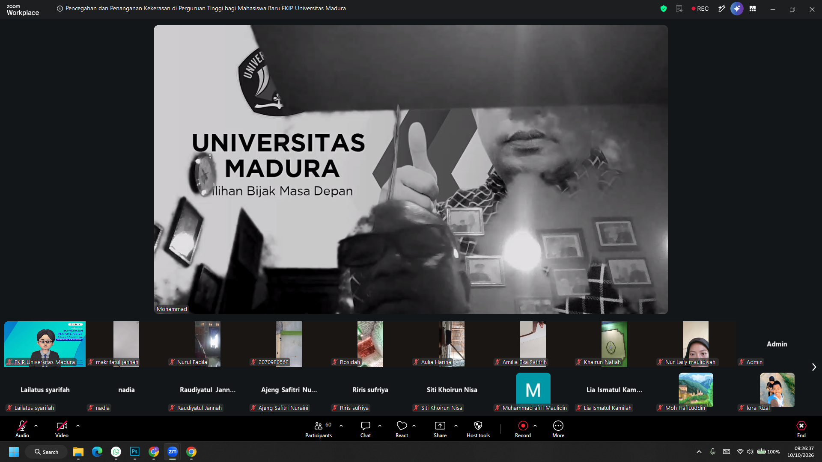Expand the Chat options arrow
The height and width of the screenshot is (462, 822).
(380, 426)
